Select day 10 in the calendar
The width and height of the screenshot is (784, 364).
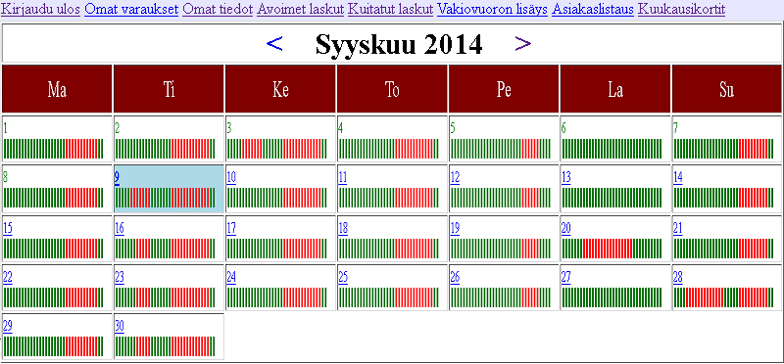[x=231, y=178]
